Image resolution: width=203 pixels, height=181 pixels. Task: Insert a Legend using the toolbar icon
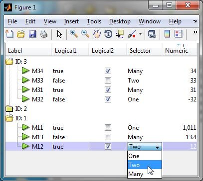click(179, 34)
